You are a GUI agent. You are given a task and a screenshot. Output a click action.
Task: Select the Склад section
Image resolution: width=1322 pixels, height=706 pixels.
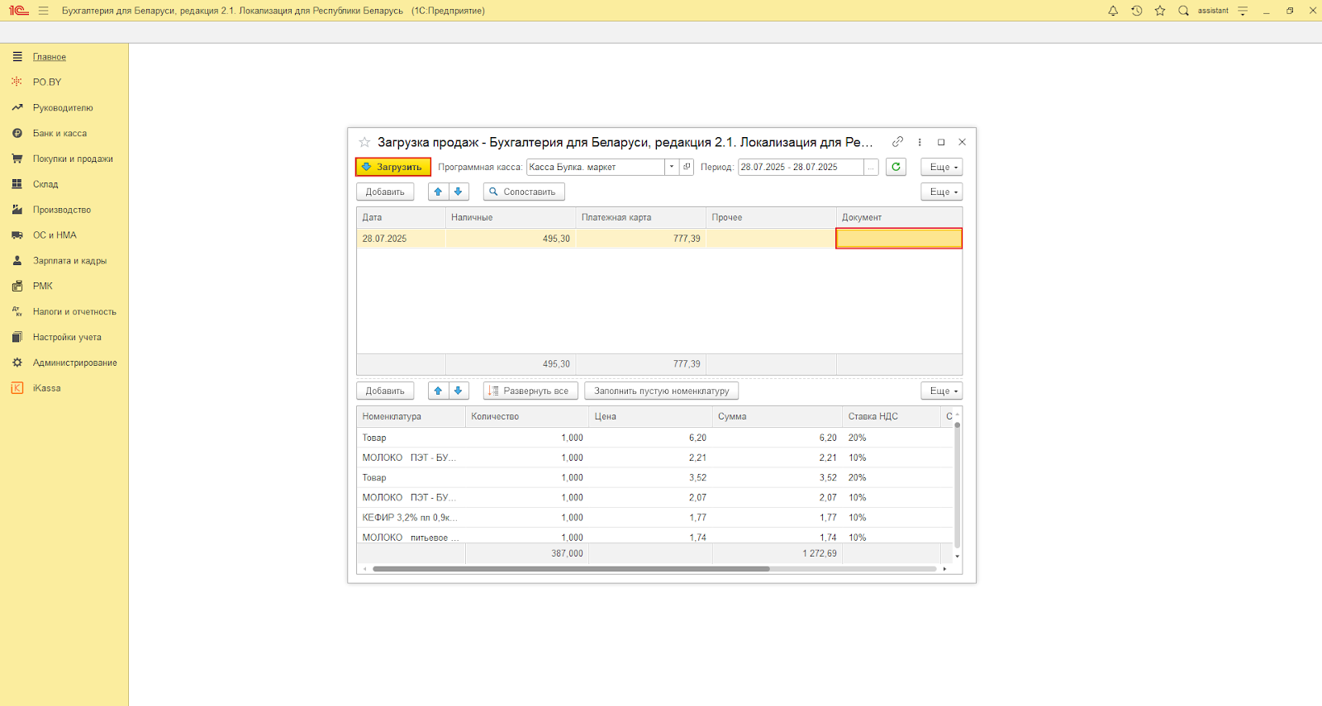[45, 185]
